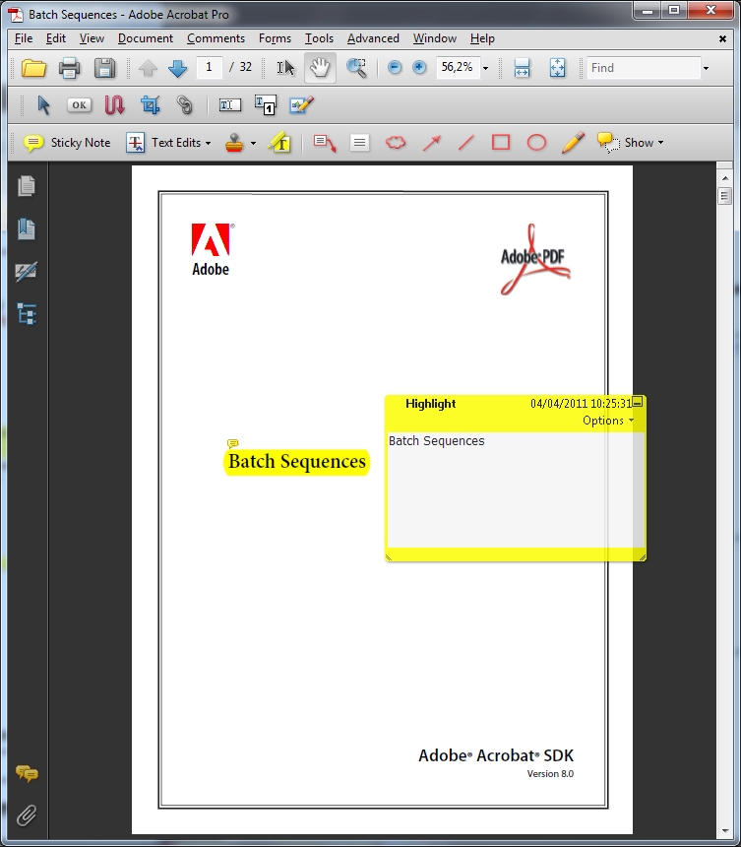Open the Advanced menu
This screenshot has height=847, width=741.
click(x=373, y=38)
